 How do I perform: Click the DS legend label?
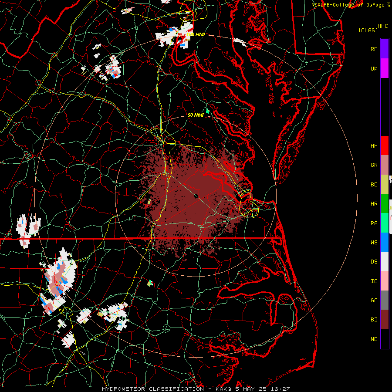coord(374,262)
